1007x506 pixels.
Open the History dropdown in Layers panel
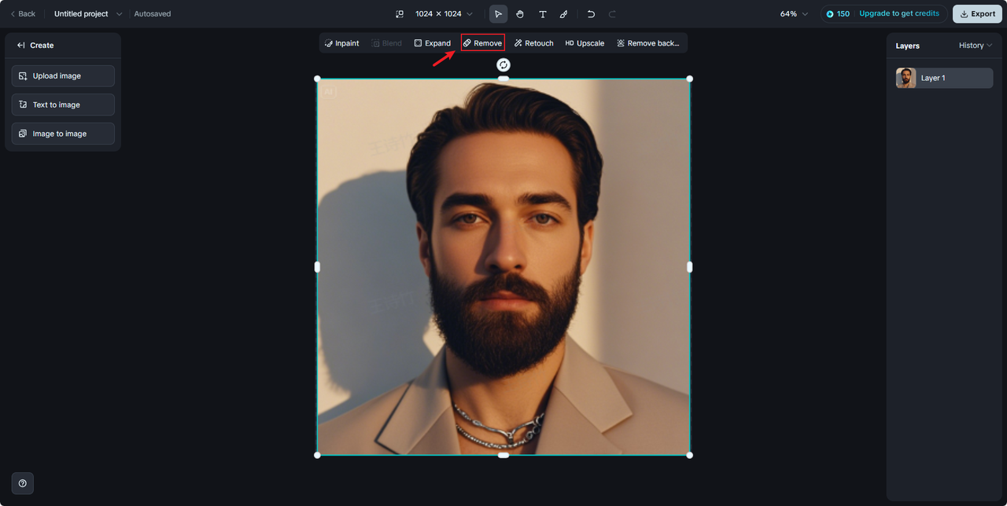[x=976, y=46]
